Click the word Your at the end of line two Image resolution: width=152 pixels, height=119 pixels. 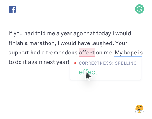coord(121,43)
